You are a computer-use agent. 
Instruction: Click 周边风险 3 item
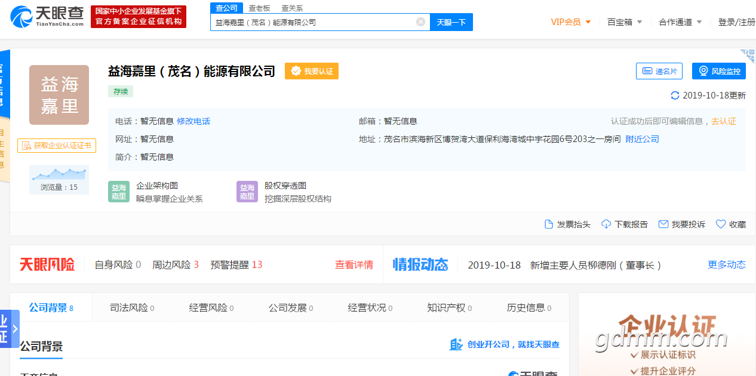point(176,265)
